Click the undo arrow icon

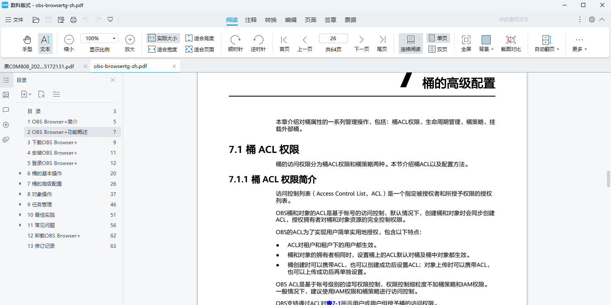tap(86, 20)
